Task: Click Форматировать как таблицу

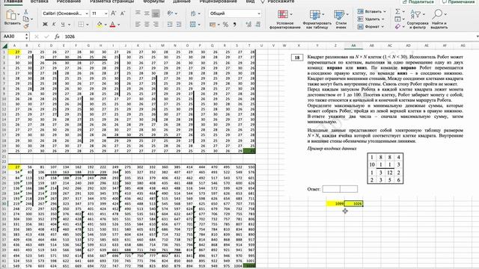Action: (x=317, y=19)
